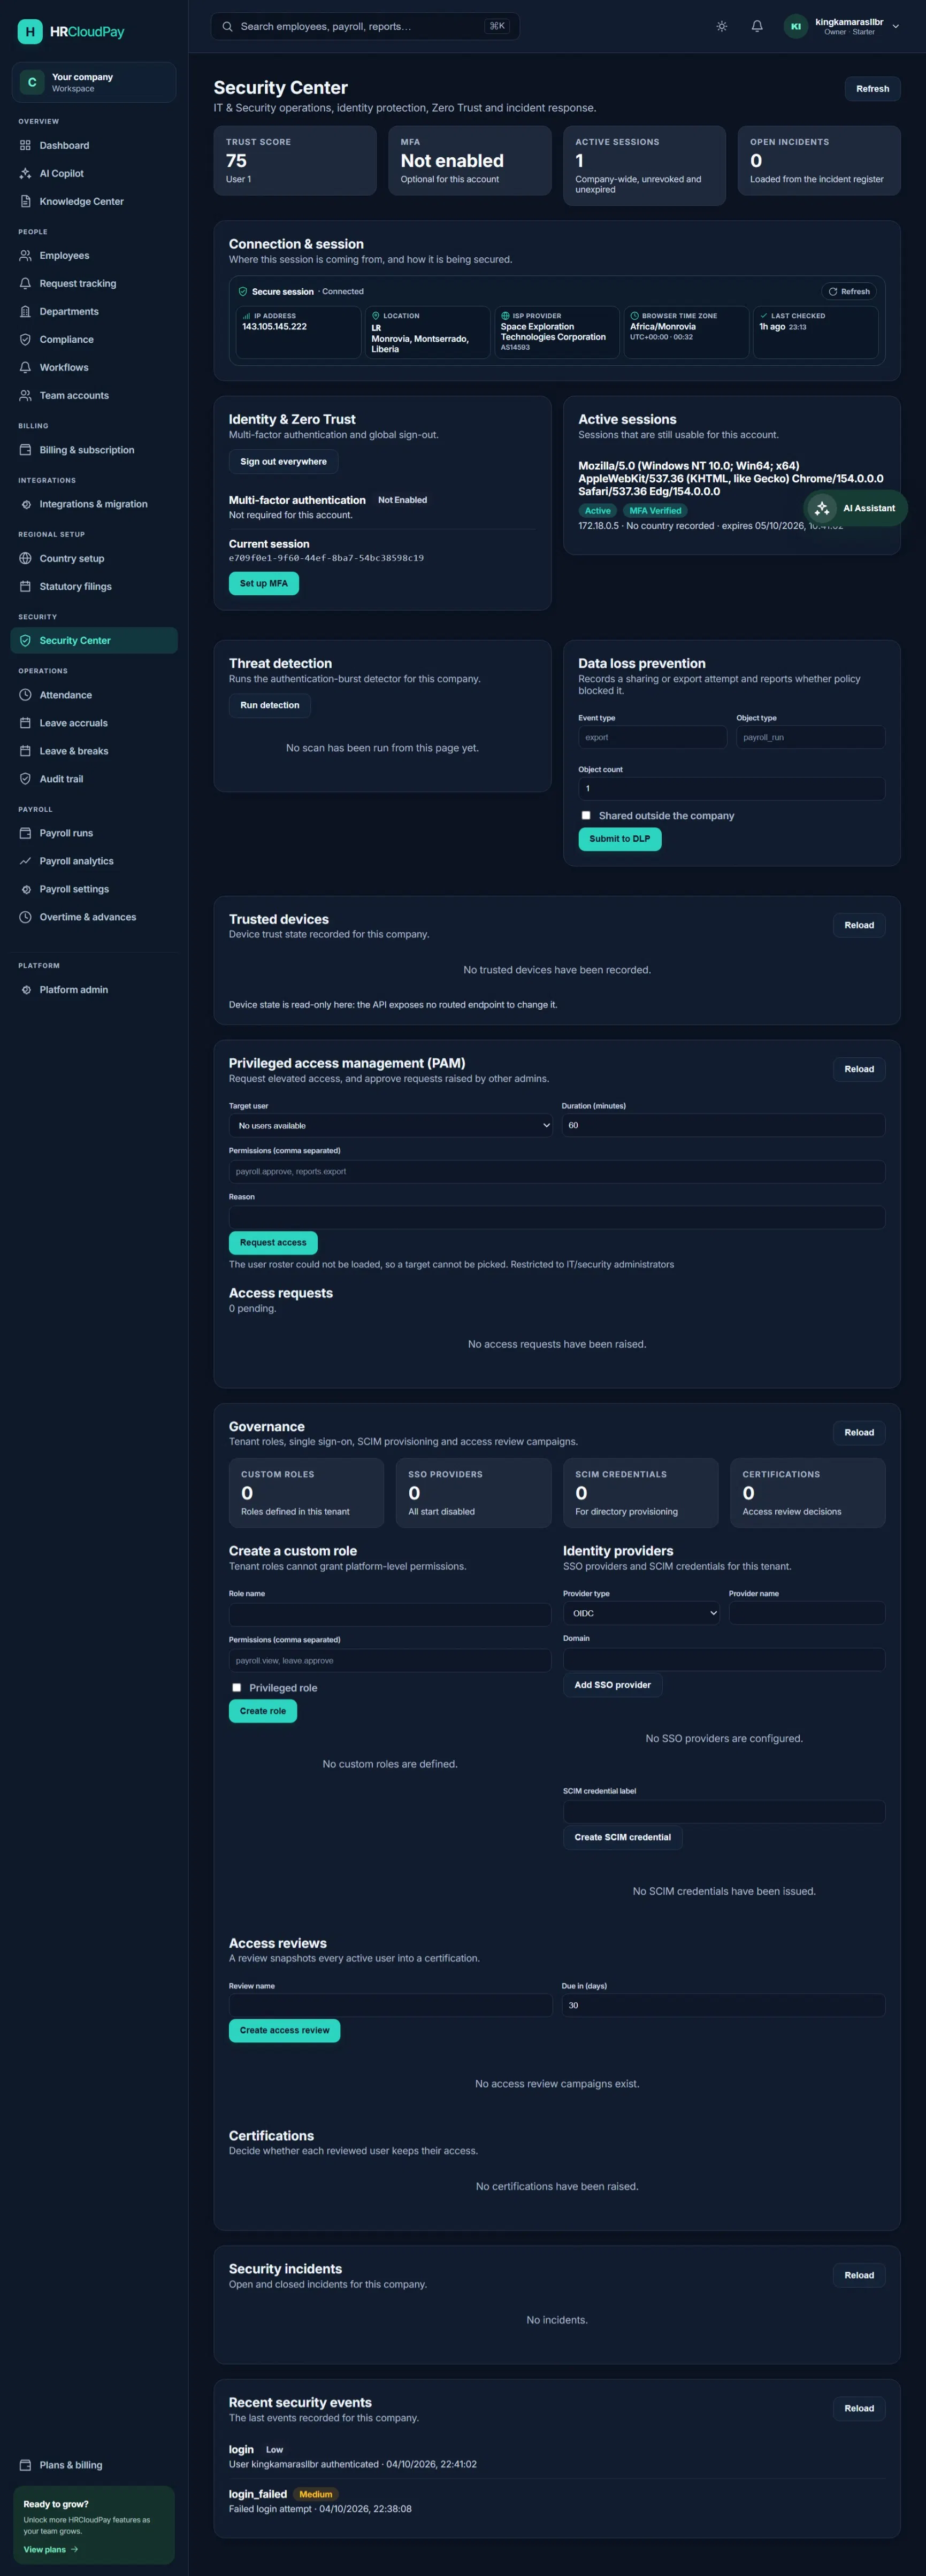926x2576 pixels.
Task: Reload the Trusted devices section
Action: pyautogui.click(x=859, y=926)
